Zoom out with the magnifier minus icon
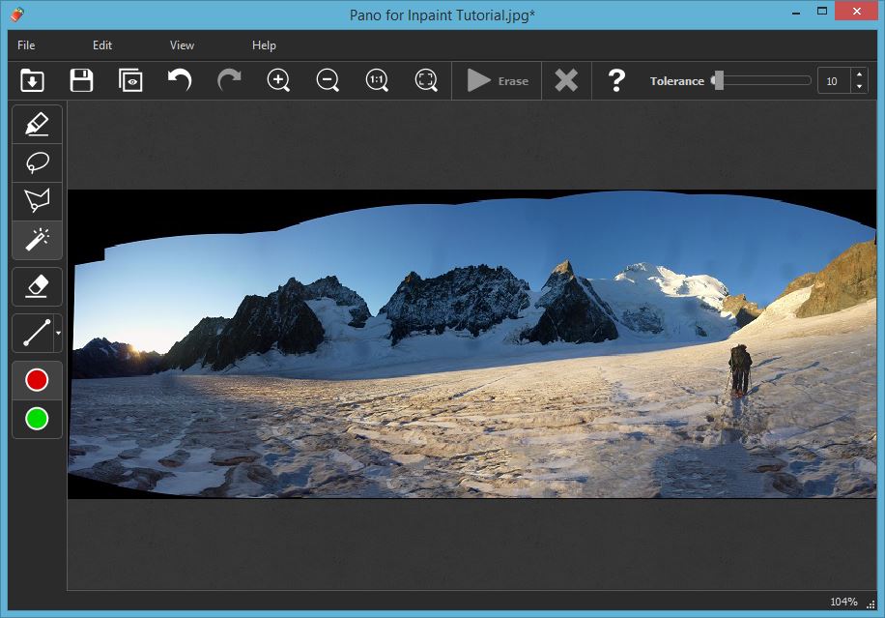 (328, 81)
